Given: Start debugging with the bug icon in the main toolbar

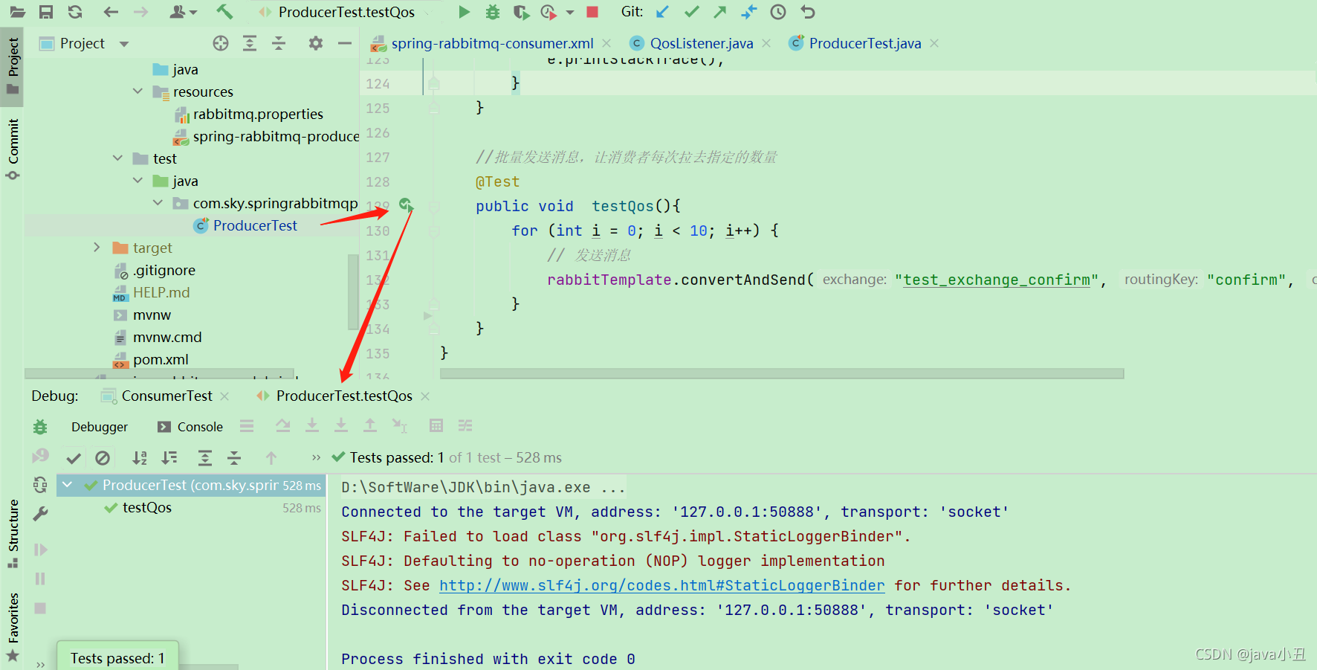Looking at the screenshot, I should click(x=492, y=12).
